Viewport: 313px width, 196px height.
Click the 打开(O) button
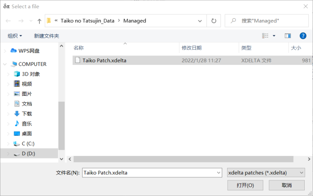245,185
